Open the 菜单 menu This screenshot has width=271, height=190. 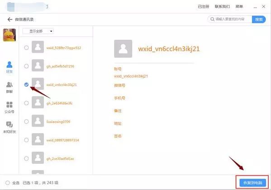click(x=239, y=7)
